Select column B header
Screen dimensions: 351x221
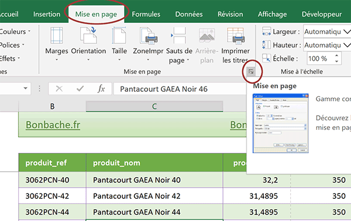pos(52,106)
